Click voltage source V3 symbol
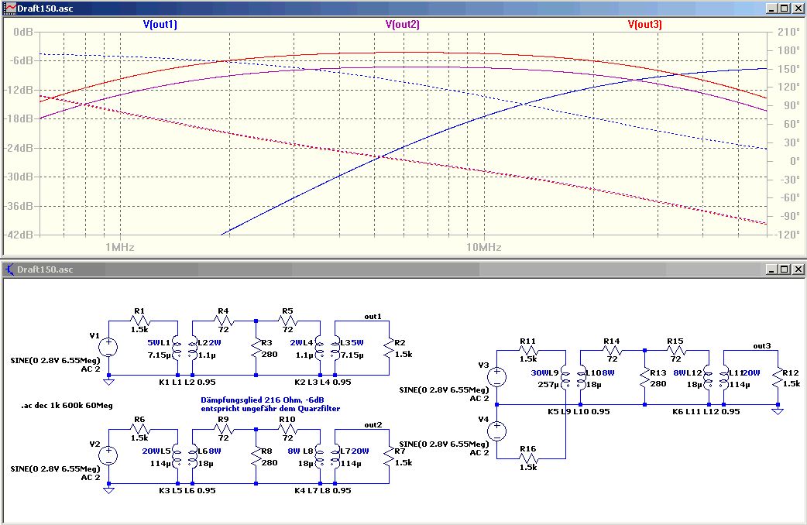The height and width of the screenshot is (525, 807). [496, 377]
